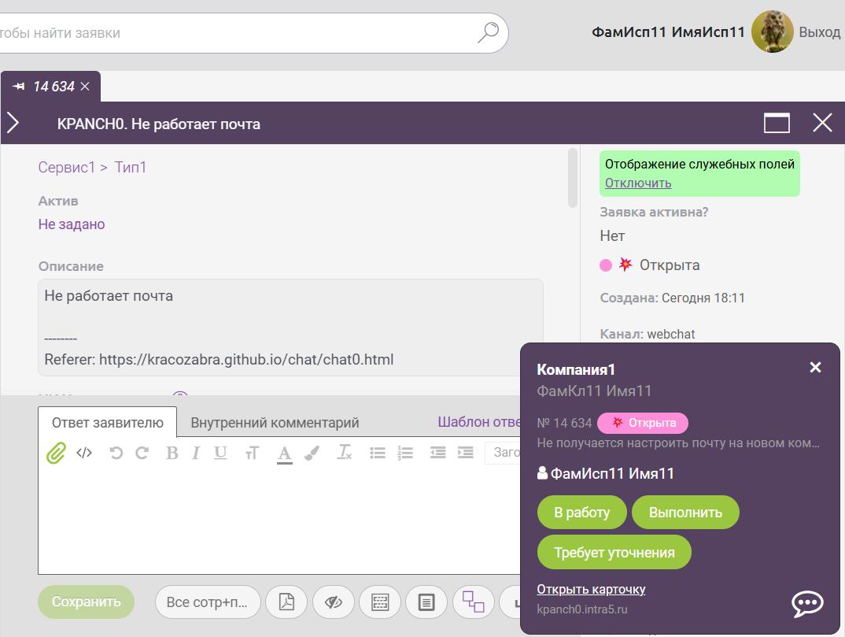Open the Все сотр+п... recipients dropdown
This screenshot has width=845, height=637.
point(207,602)
